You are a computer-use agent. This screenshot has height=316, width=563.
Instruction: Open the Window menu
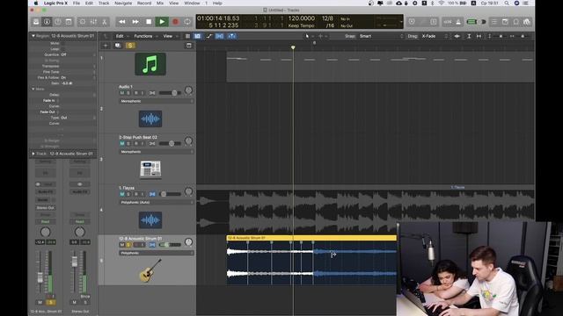click(192, 4)
